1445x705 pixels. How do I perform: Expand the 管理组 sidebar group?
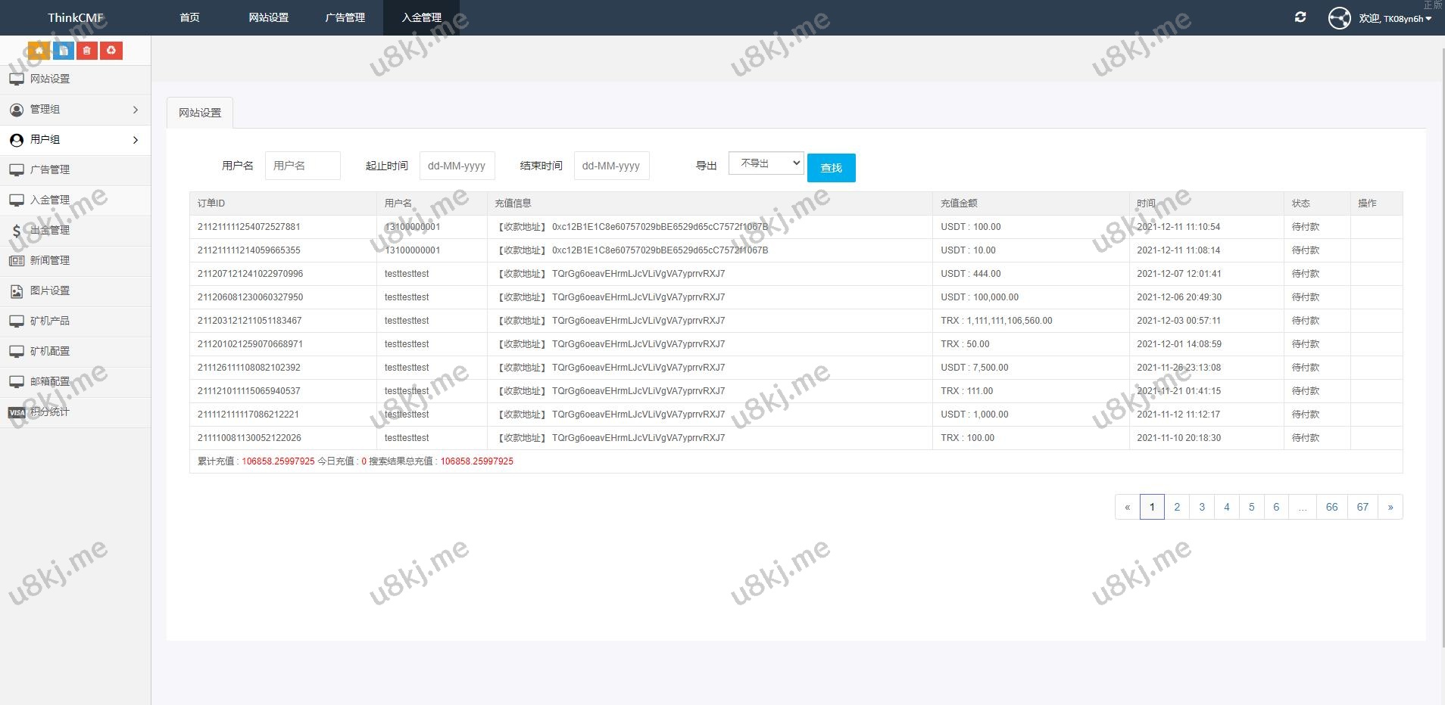(76, 110)
